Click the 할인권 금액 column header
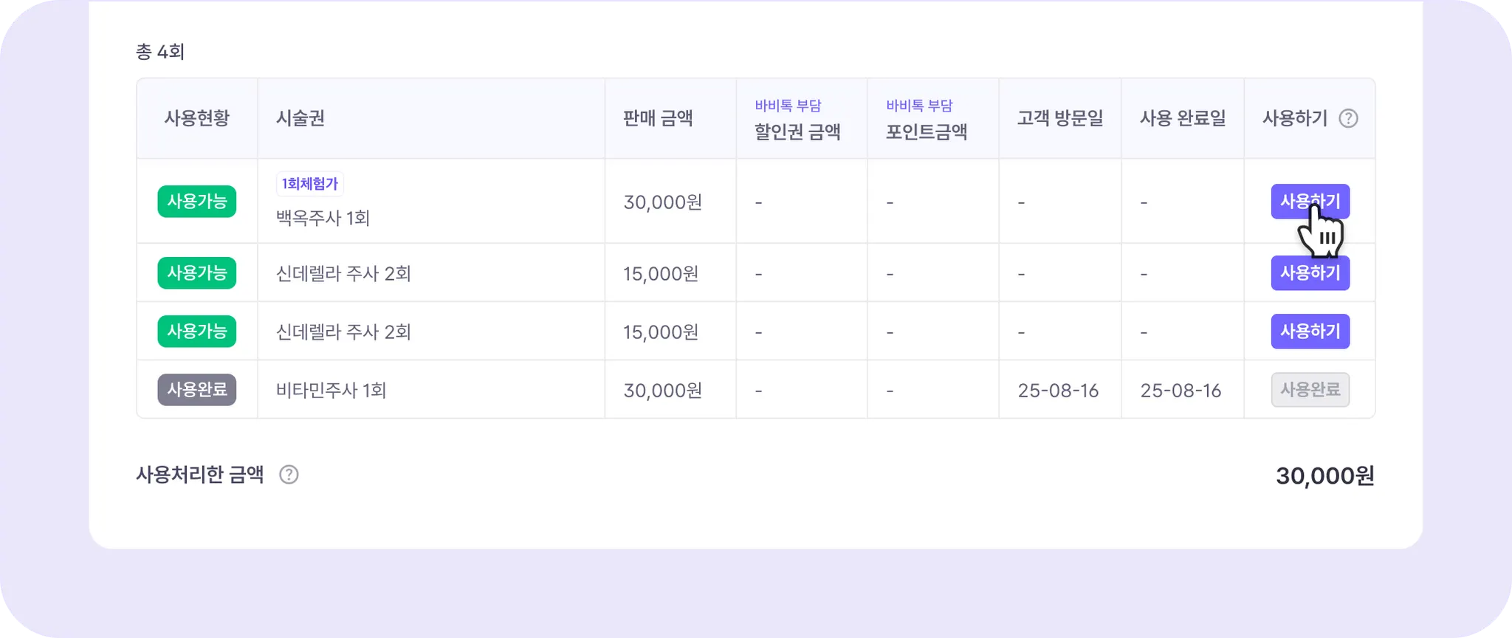The height and width of the screenshot is (638, 1512). coord(797,131)
